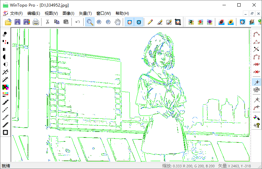Select the node-with-cross join tool
Screen dimensions: 262x169
[256, 108]
